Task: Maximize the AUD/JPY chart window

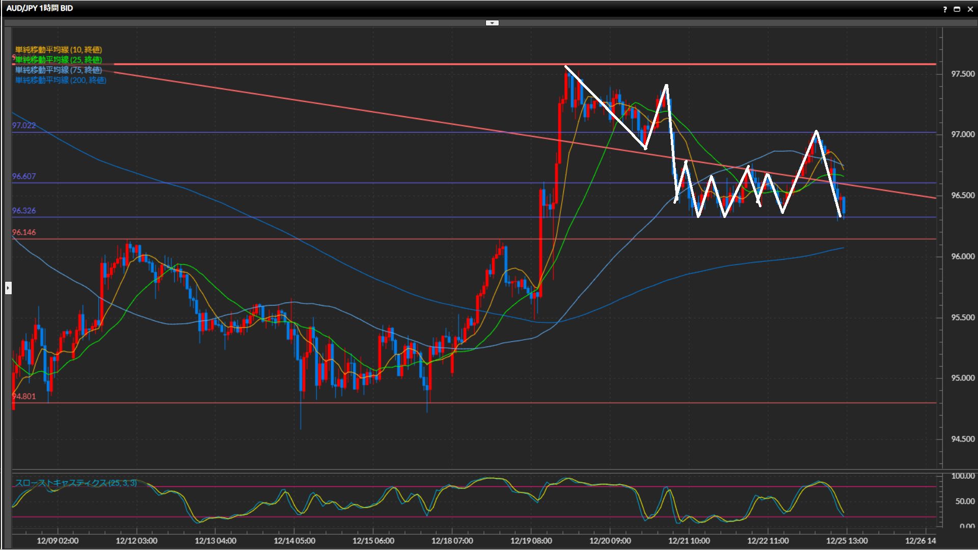Action: pos(957,9)
